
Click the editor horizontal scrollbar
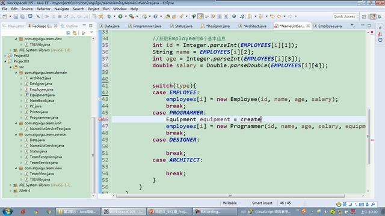[x=230, y=196]
